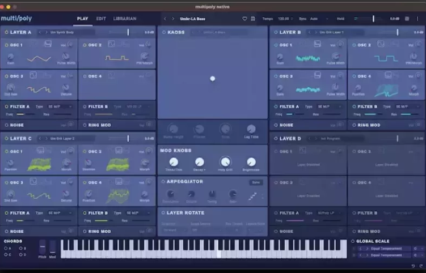
Task: Open Layer D Filter A Type dropdown
Action: 329,213
